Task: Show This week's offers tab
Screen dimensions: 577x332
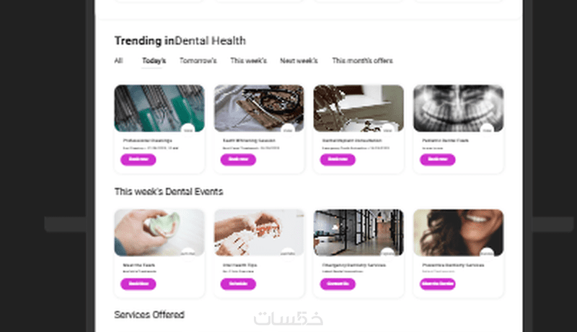Action: [x=248, y=61]
